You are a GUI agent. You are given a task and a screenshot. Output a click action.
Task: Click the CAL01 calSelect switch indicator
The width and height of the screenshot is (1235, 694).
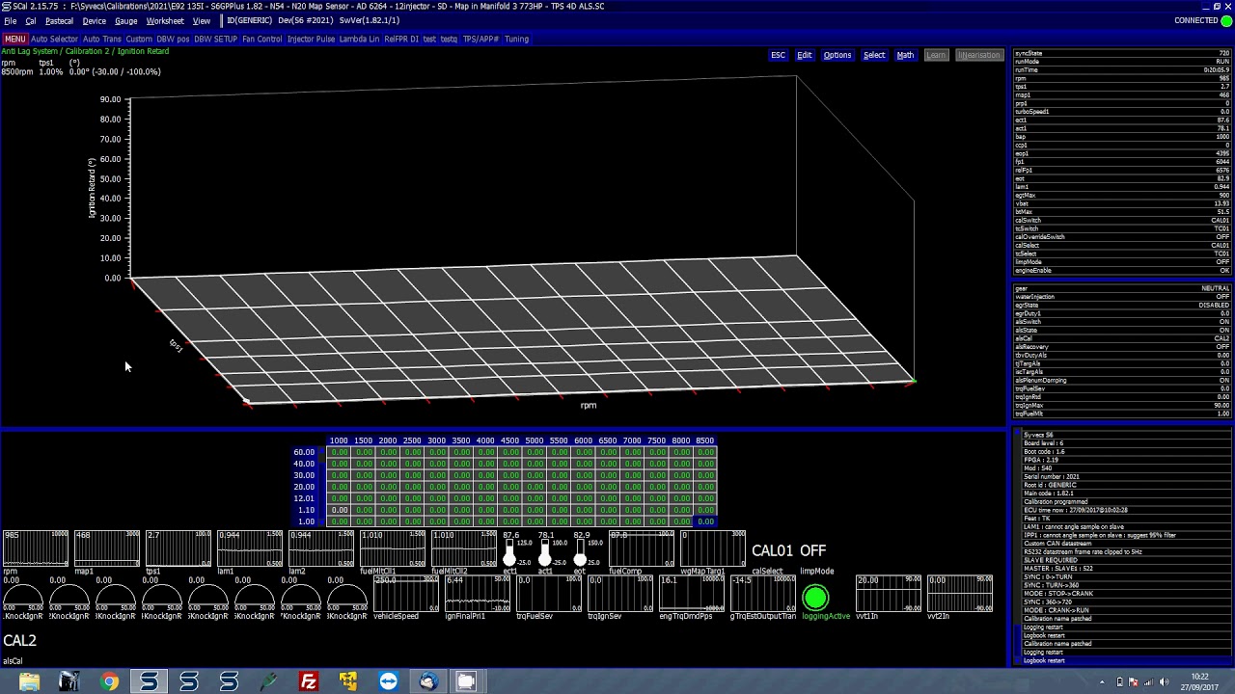pyautogui.click(x=771, y=550)
